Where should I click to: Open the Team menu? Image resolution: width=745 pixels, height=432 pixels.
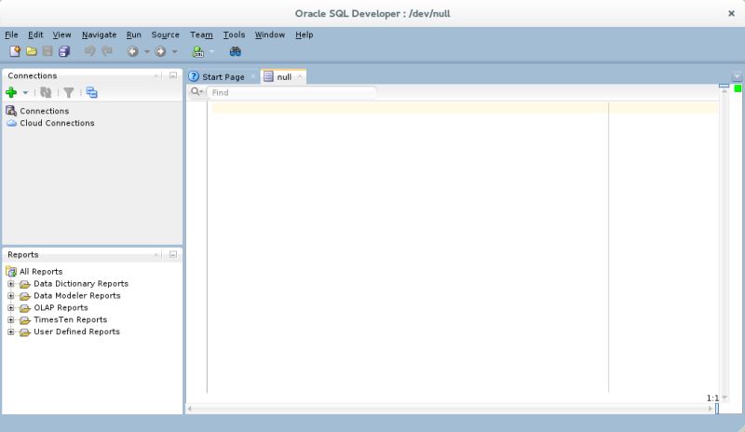click(201, 34)
